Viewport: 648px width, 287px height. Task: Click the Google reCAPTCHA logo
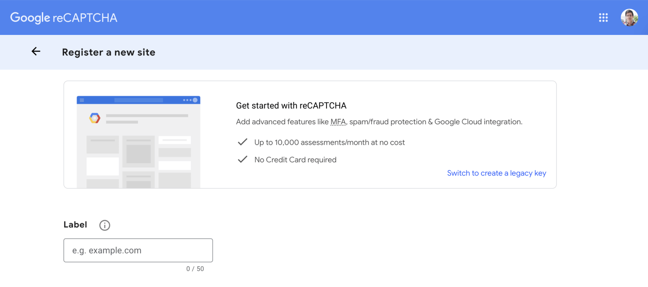pyautogui.click(x=64, y=18)
